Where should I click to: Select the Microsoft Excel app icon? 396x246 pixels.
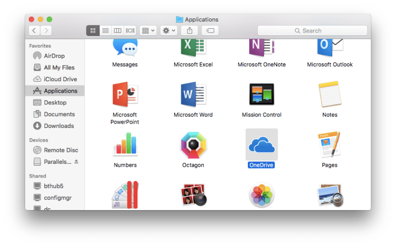click(194, 48)
